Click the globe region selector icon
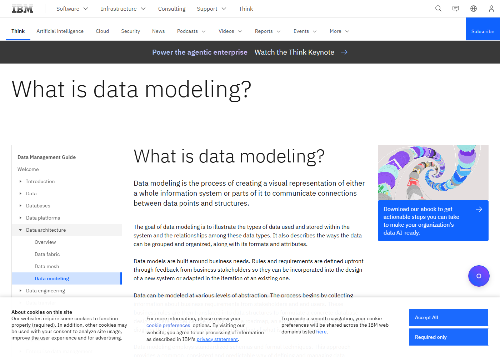 (474, 9)
